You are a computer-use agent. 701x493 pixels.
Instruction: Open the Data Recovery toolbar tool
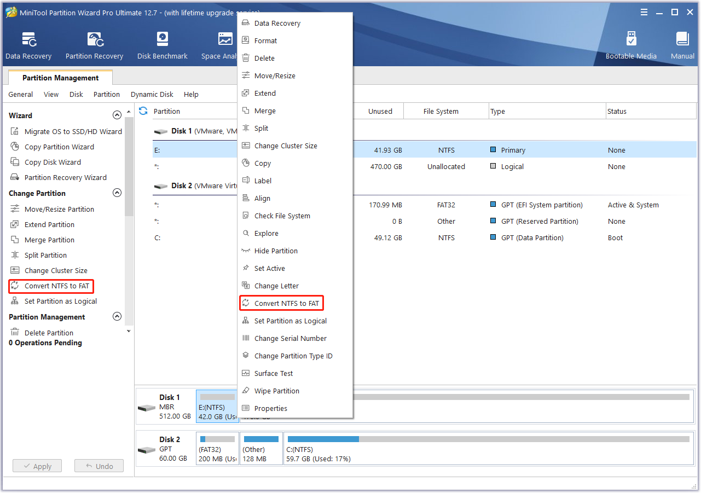(x=28, y=46)
